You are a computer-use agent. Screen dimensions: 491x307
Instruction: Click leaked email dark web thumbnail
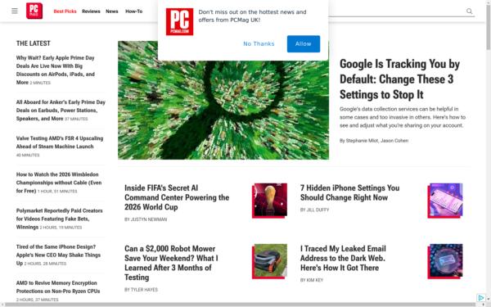pyautogui.click(x=445, y=261)
